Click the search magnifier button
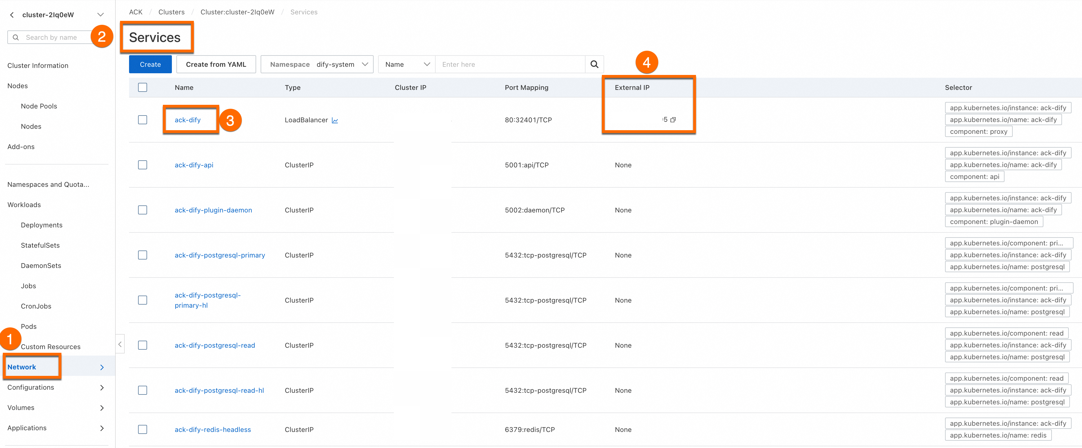 click(594, 64)
